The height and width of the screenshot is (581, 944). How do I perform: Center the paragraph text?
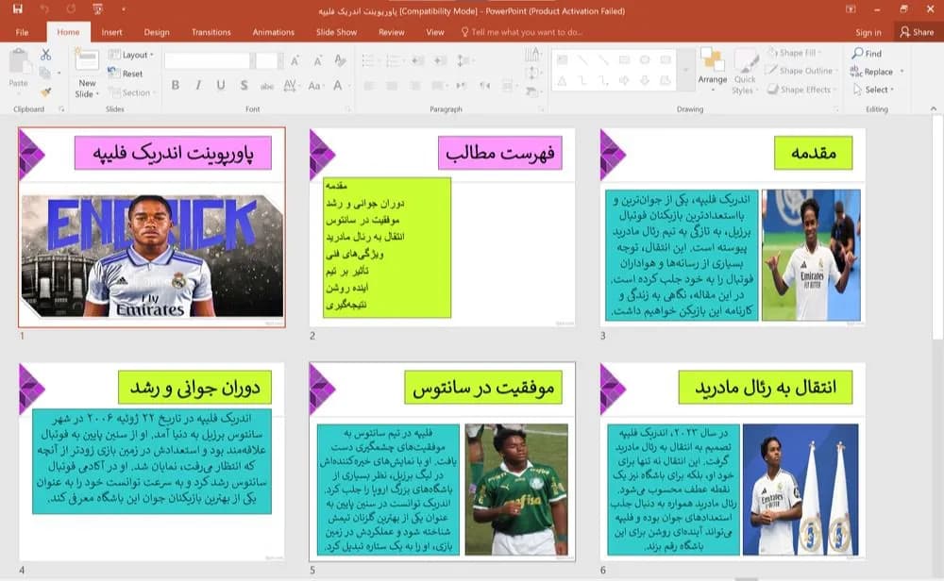click(x=392, y=86)
